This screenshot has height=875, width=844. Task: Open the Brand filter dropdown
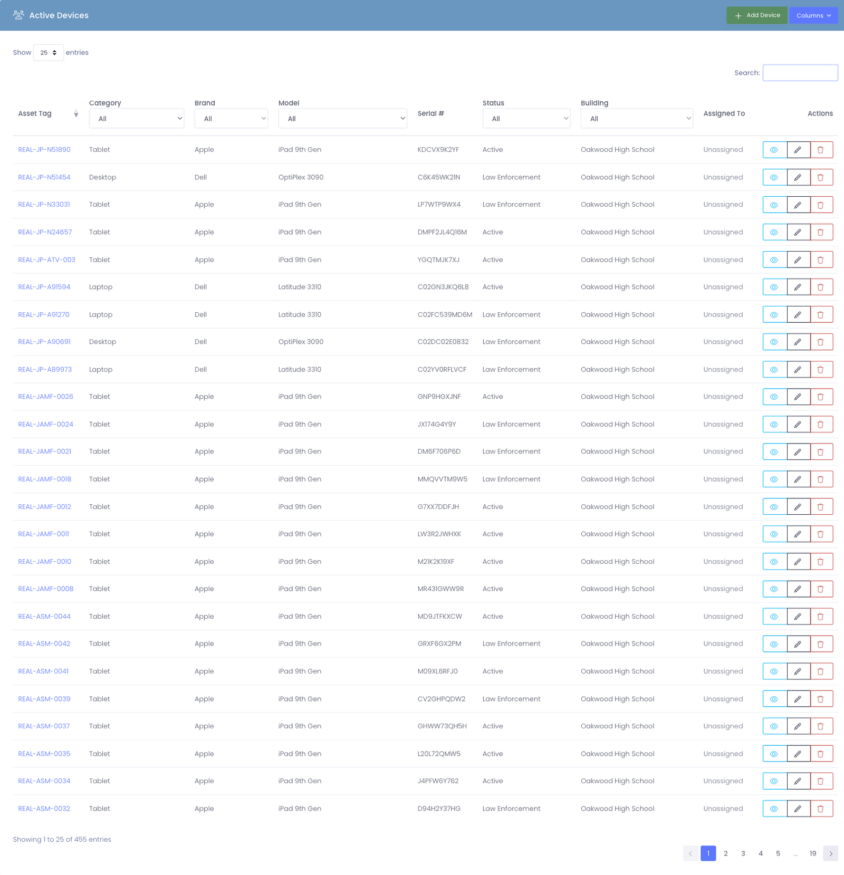point(231,119)
